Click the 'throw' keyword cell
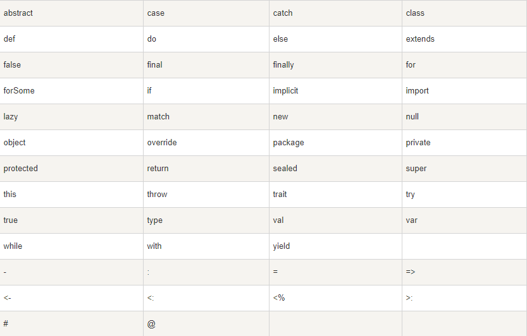Screen dimensions: 527x336 click(157, 195)
